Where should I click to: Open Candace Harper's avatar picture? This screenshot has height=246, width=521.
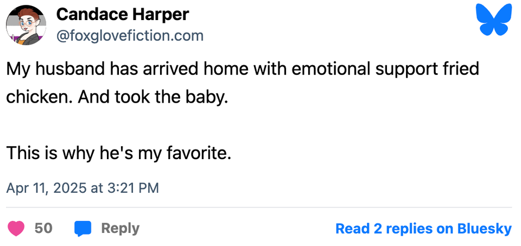point(26,25)
